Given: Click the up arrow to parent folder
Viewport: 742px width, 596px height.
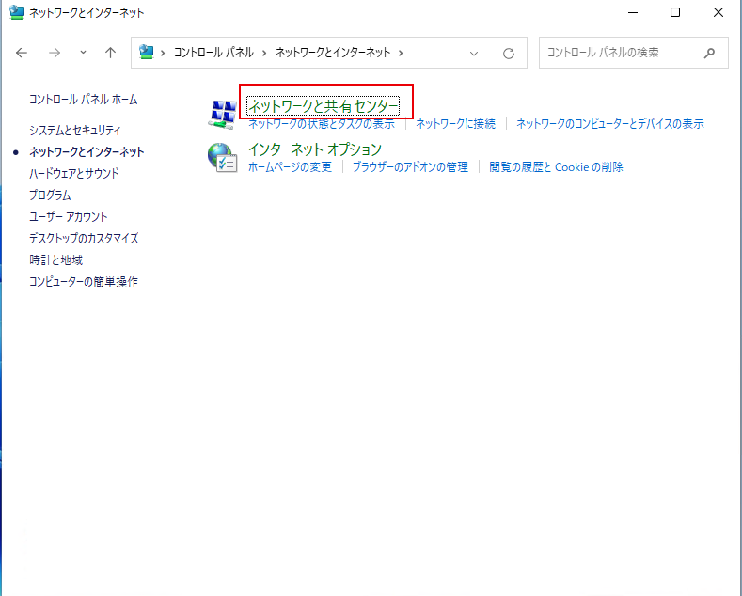Looking at the screenshot, I should click(x=110, y=54).
